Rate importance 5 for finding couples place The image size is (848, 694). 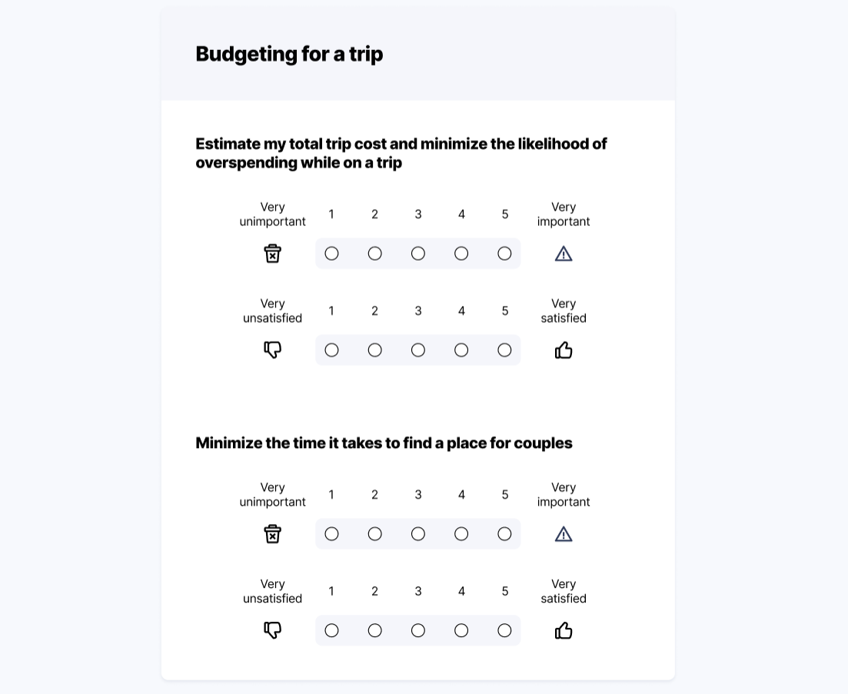tap(504, 534)
